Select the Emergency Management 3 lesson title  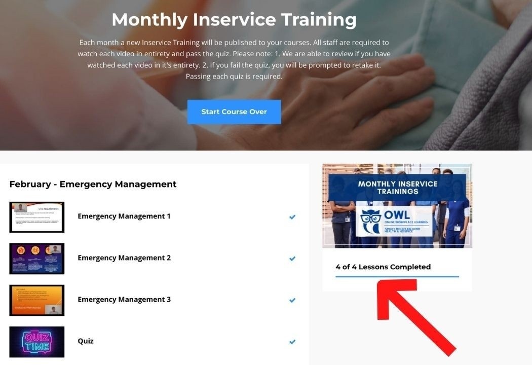[124, 300]
